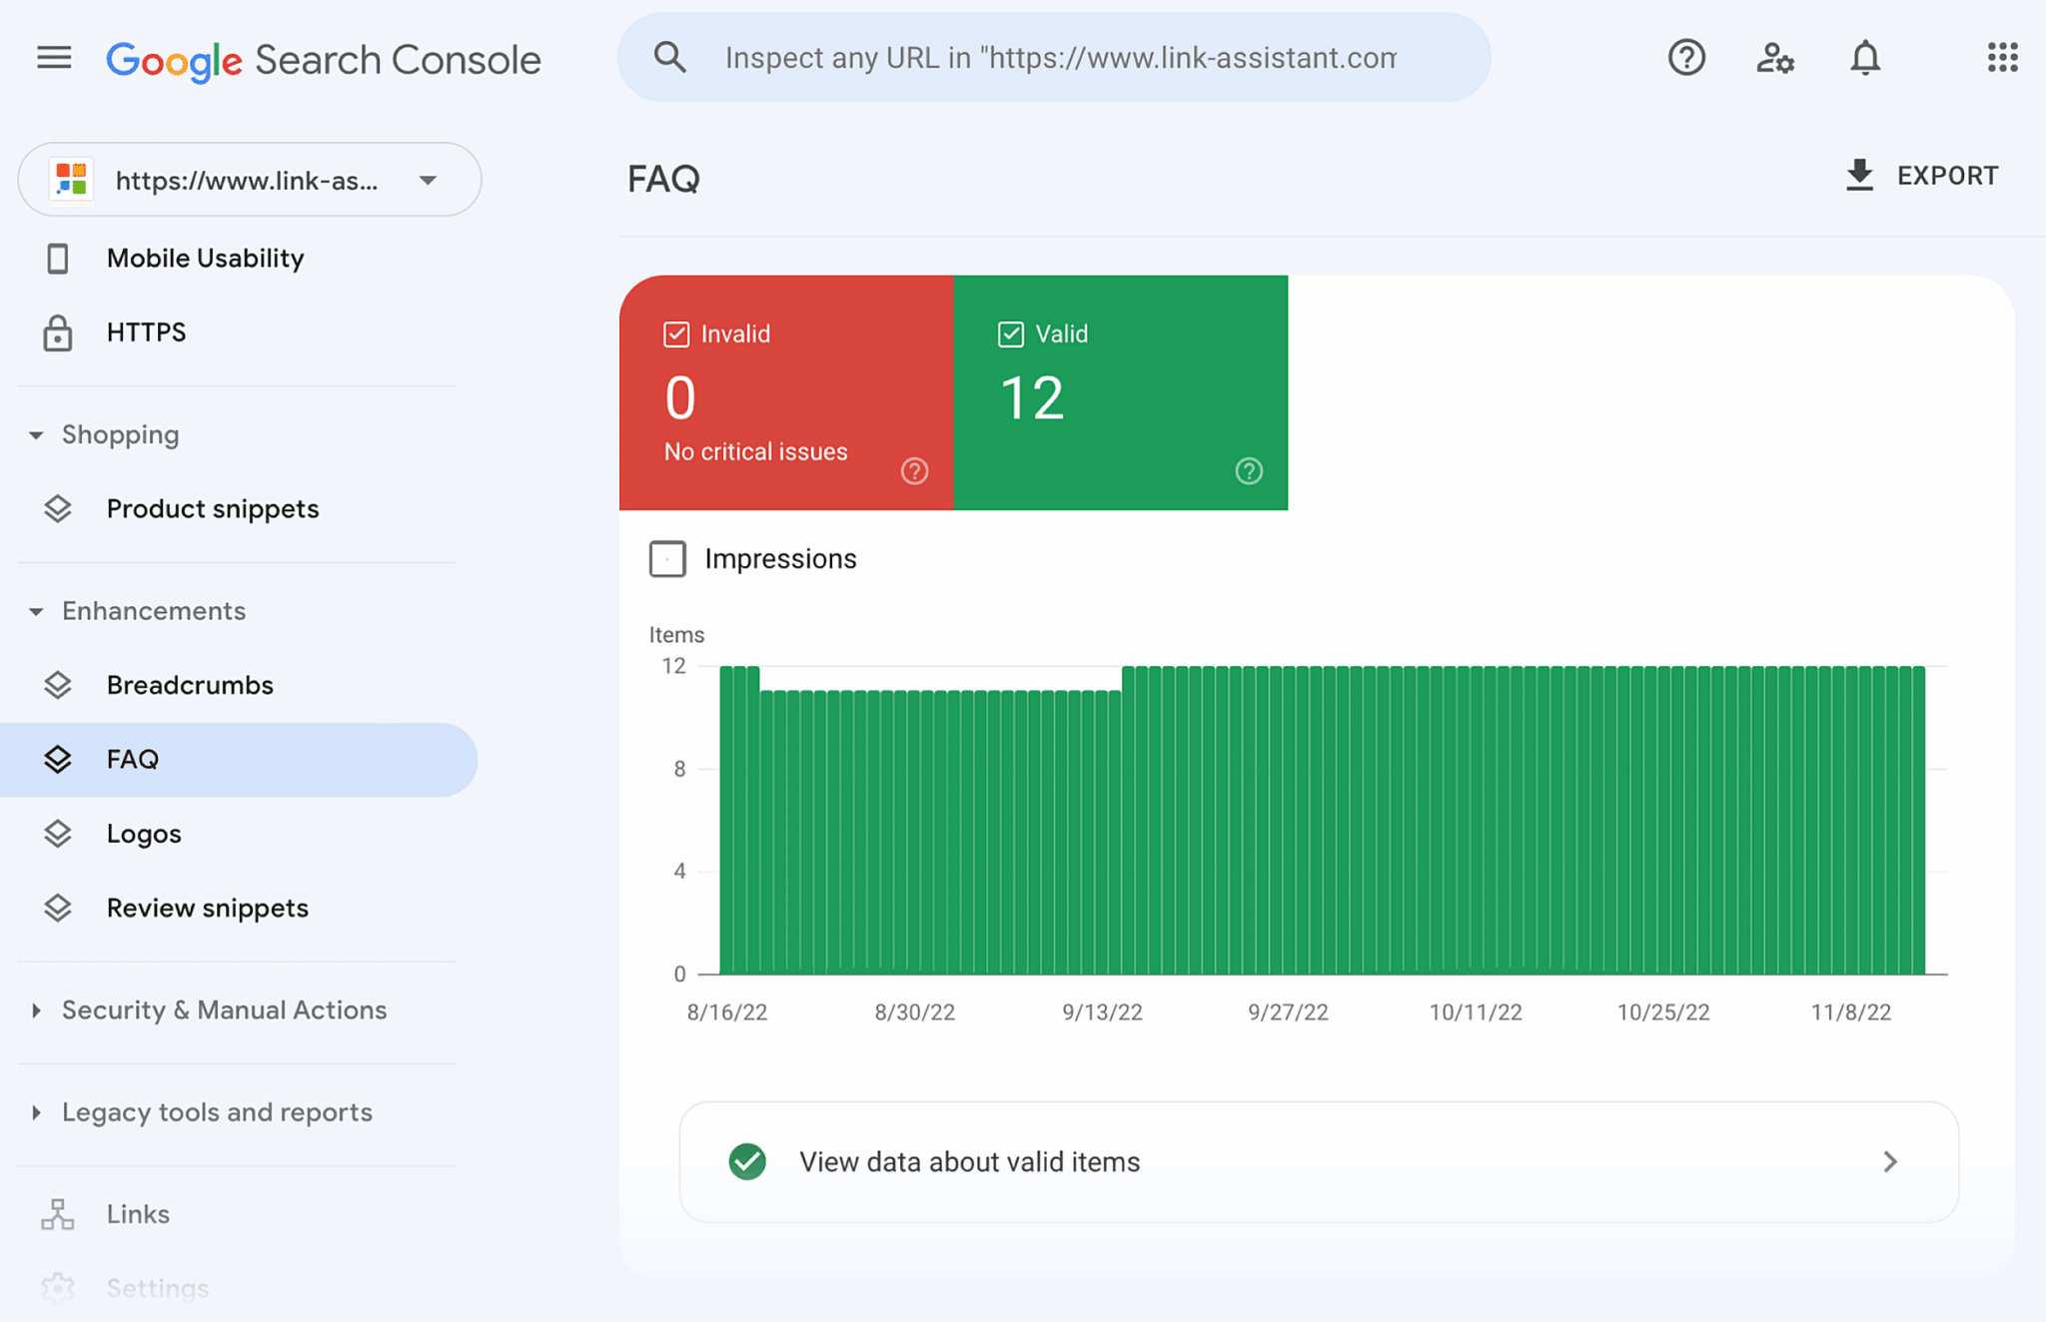The height and width of the screenshot is (1322, 2046).
Task: Click the property favicon in selector
Action: tap(72, 180)
